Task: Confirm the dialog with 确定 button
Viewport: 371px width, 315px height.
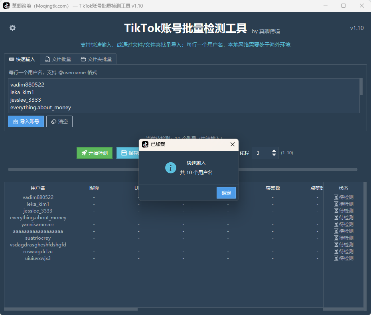Action: tap(226, 193)
